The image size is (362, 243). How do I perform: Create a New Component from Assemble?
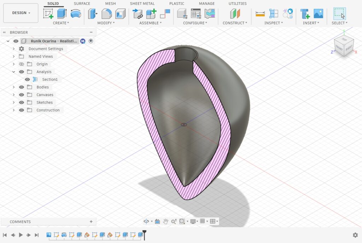click(151, 14)
